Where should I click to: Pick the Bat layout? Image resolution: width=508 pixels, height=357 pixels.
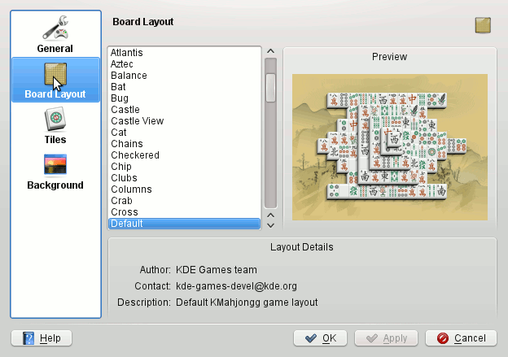click(x=118, y=87)
